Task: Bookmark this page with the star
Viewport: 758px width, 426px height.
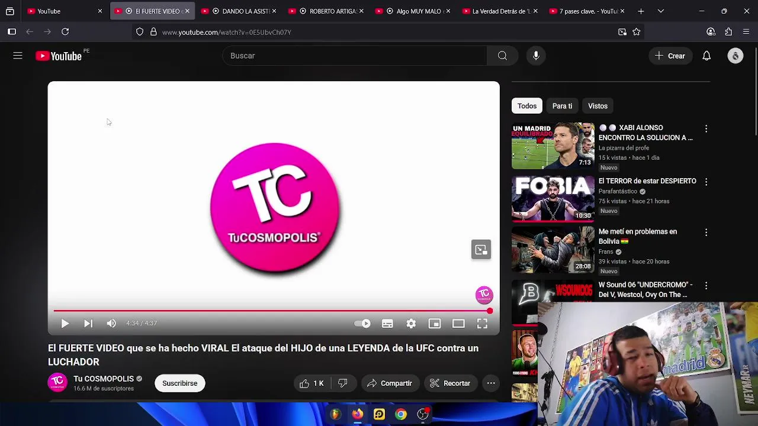Action: (x=637, y=32)
